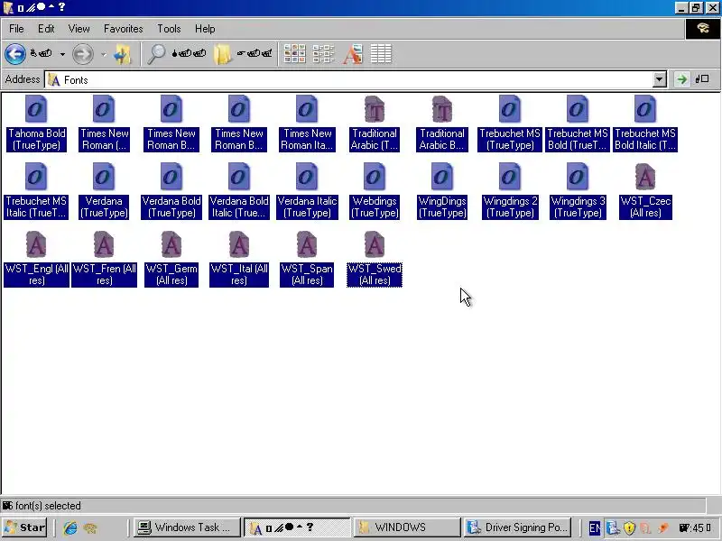Open the Tools menu
Screen dimensions: 722x541
pyautogui.click(x=169, y=29)
